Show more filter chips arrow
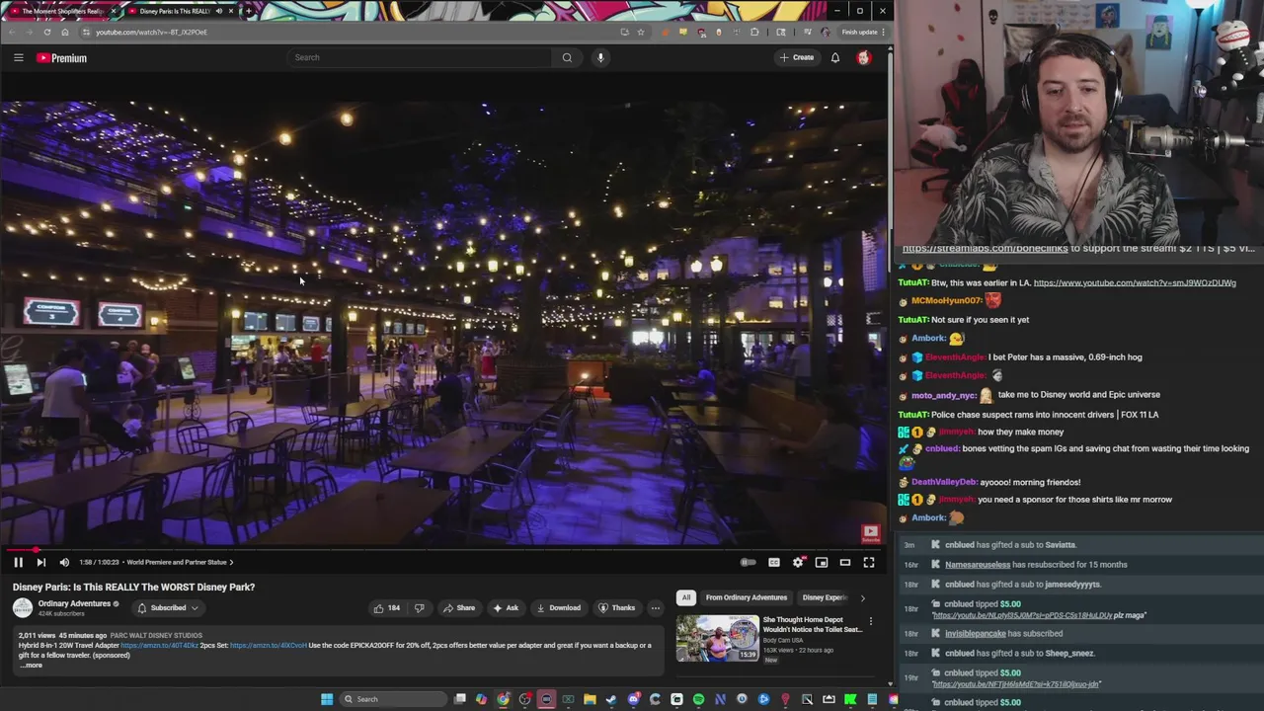 [x=862, y=597]
